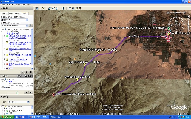191x119 pixels.
Task: Expand the ジオグラフィック ウェブ layer node
Action: pyautogui.click(x=3, y=111)
